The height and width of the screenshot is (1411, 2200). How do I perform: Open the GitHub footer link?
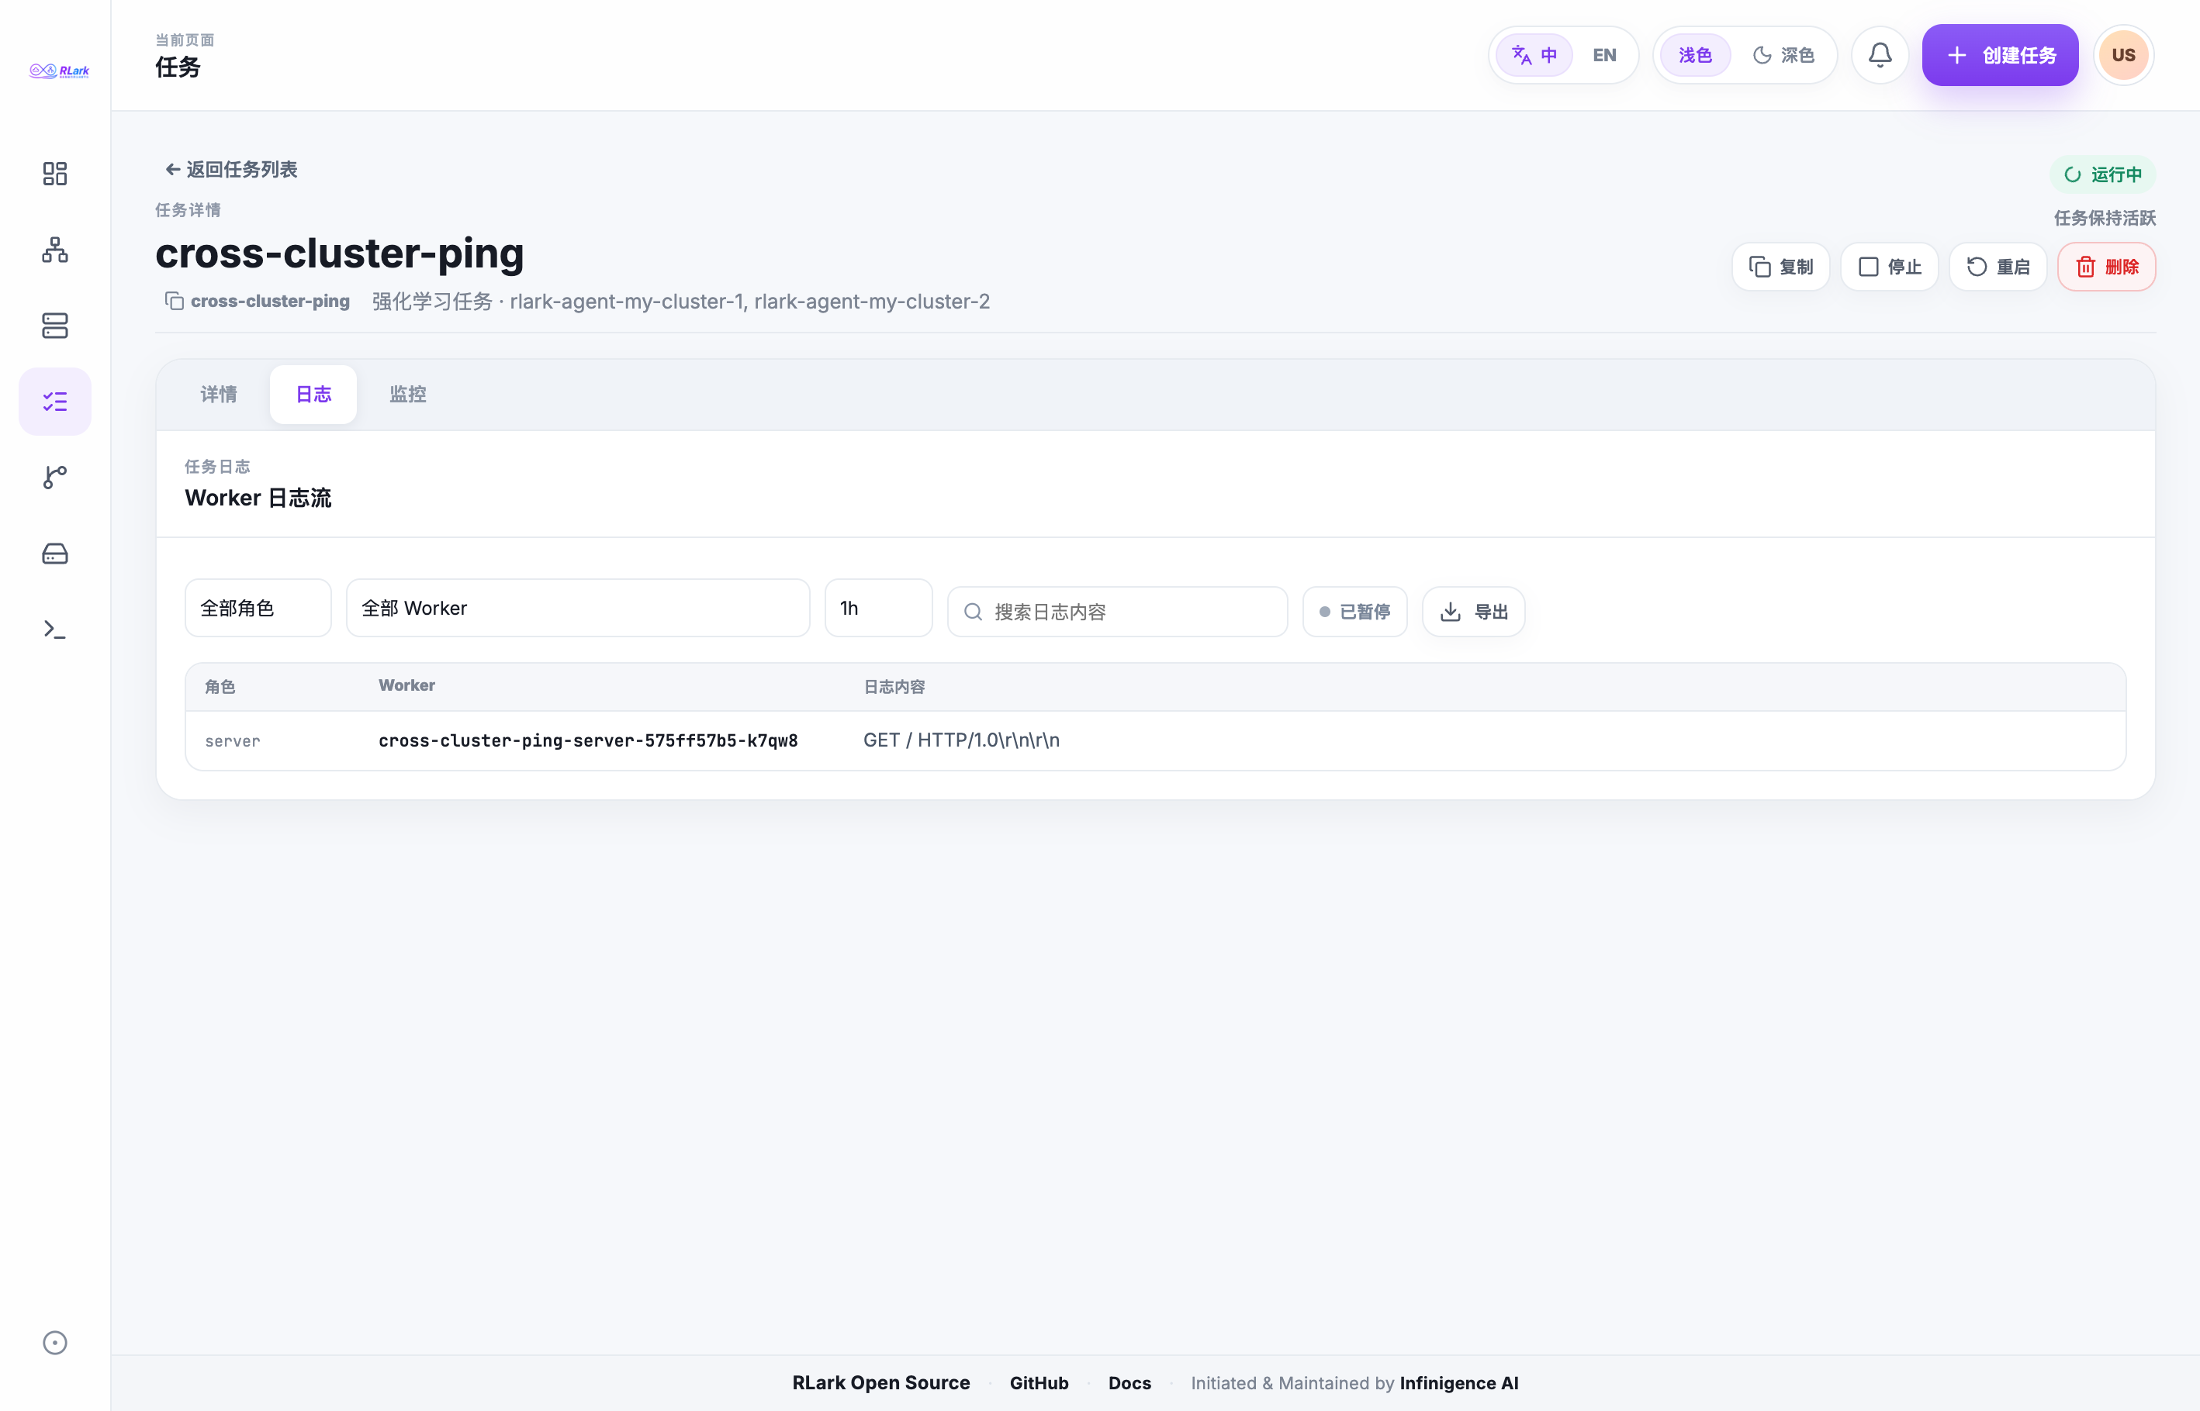(x=1039, y=1382)
